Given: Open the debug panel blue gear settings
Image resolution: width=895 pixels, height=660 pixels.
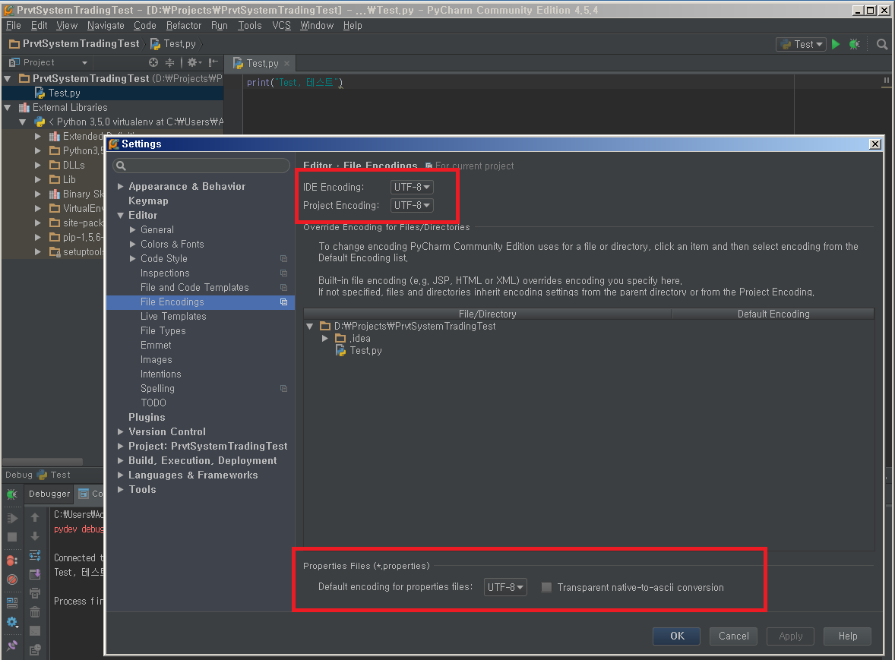Looking at the screenshot, I should (x=12, y=622).
